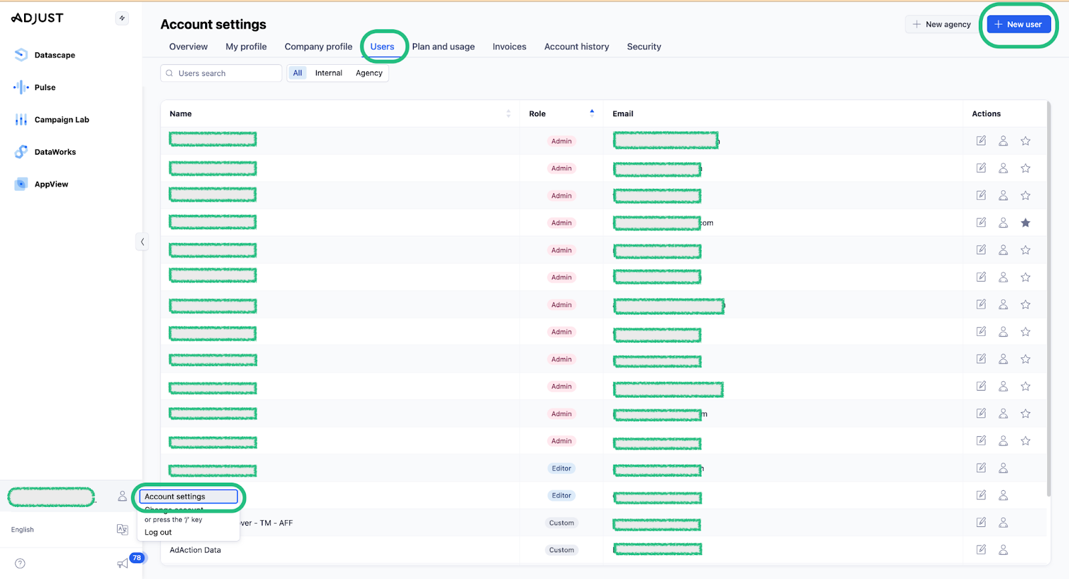
Task: Click the table's vertical scrollbar
Action: (1048, 299)
